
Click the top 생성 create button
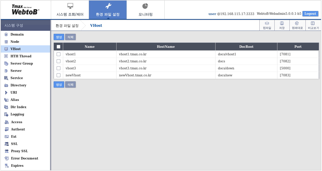[x=59, y=37]
